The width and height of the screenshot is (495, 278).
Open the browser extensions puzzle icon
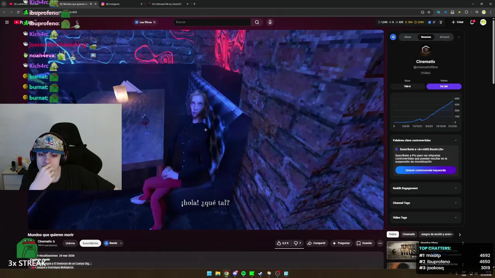[x=466, y=12]
